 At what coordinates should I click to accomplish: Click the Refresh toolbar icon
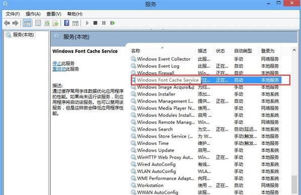tap(47, 23)
